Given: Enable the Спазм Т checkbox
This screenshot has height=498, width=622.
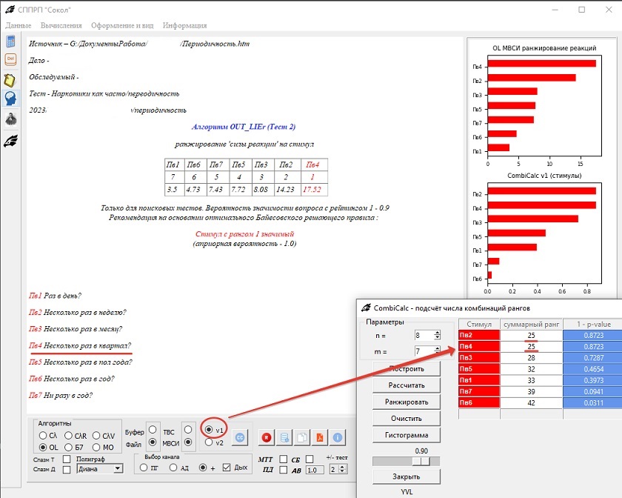Looking at the screenshot, I should click(67, 459).
